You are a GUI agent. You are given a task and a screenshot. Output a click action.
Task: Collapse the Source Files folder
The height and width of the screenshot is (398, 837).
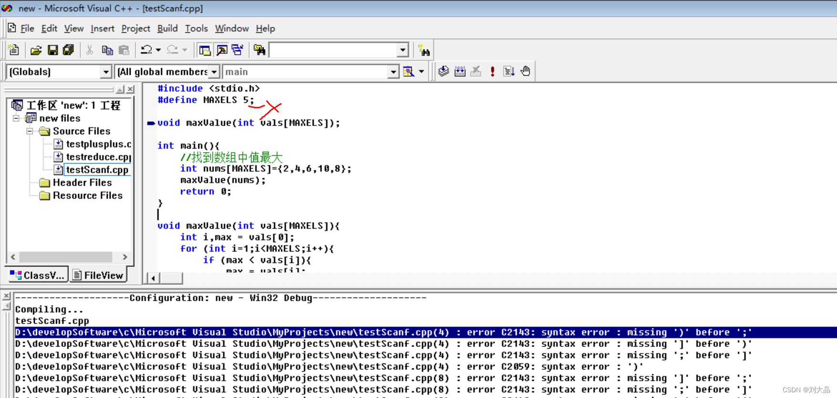click(30, 131)
